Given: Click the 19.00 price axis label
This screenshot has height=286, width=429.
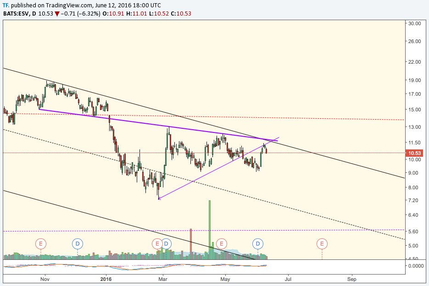Looking at the screenshot, I should [414, 80].
